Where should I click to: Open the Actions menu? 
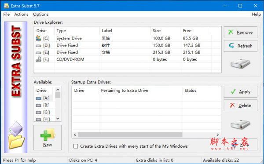(21, 15)
